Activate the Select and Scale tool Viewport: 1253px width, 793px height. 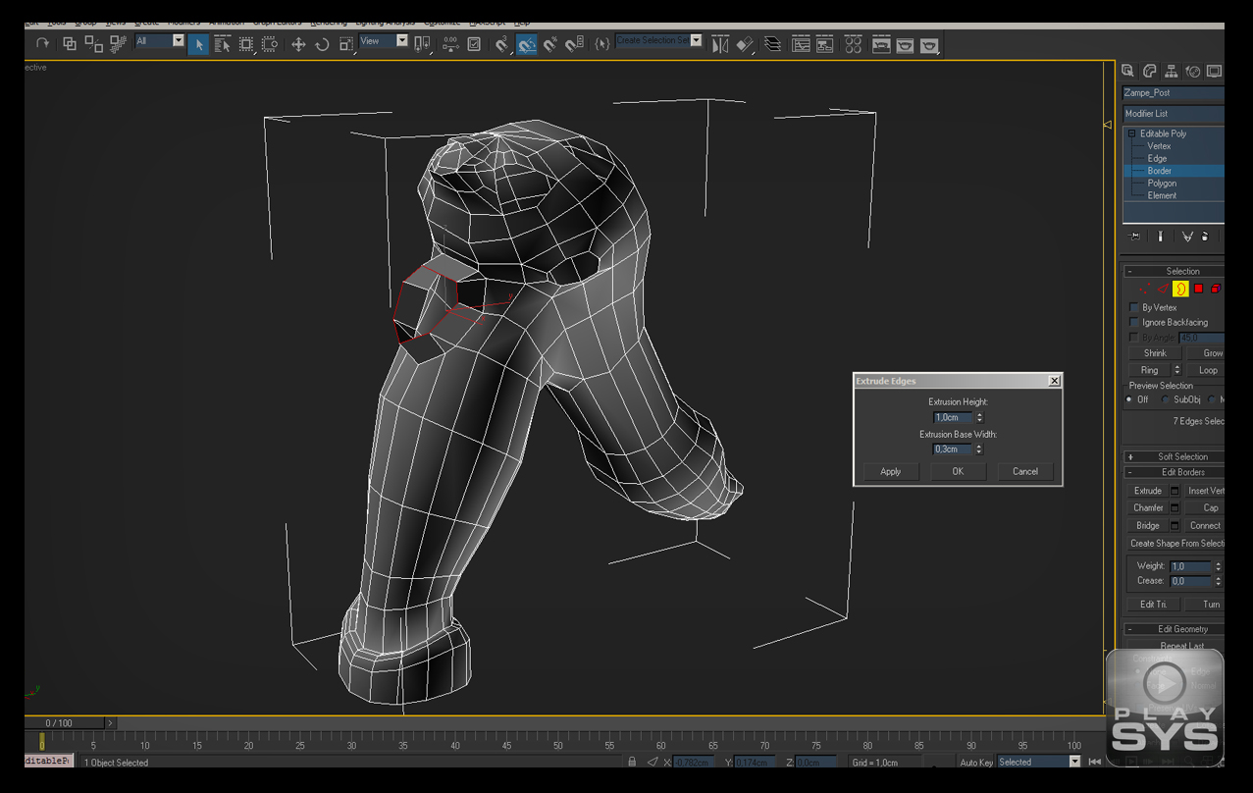[x=346, y=43]
